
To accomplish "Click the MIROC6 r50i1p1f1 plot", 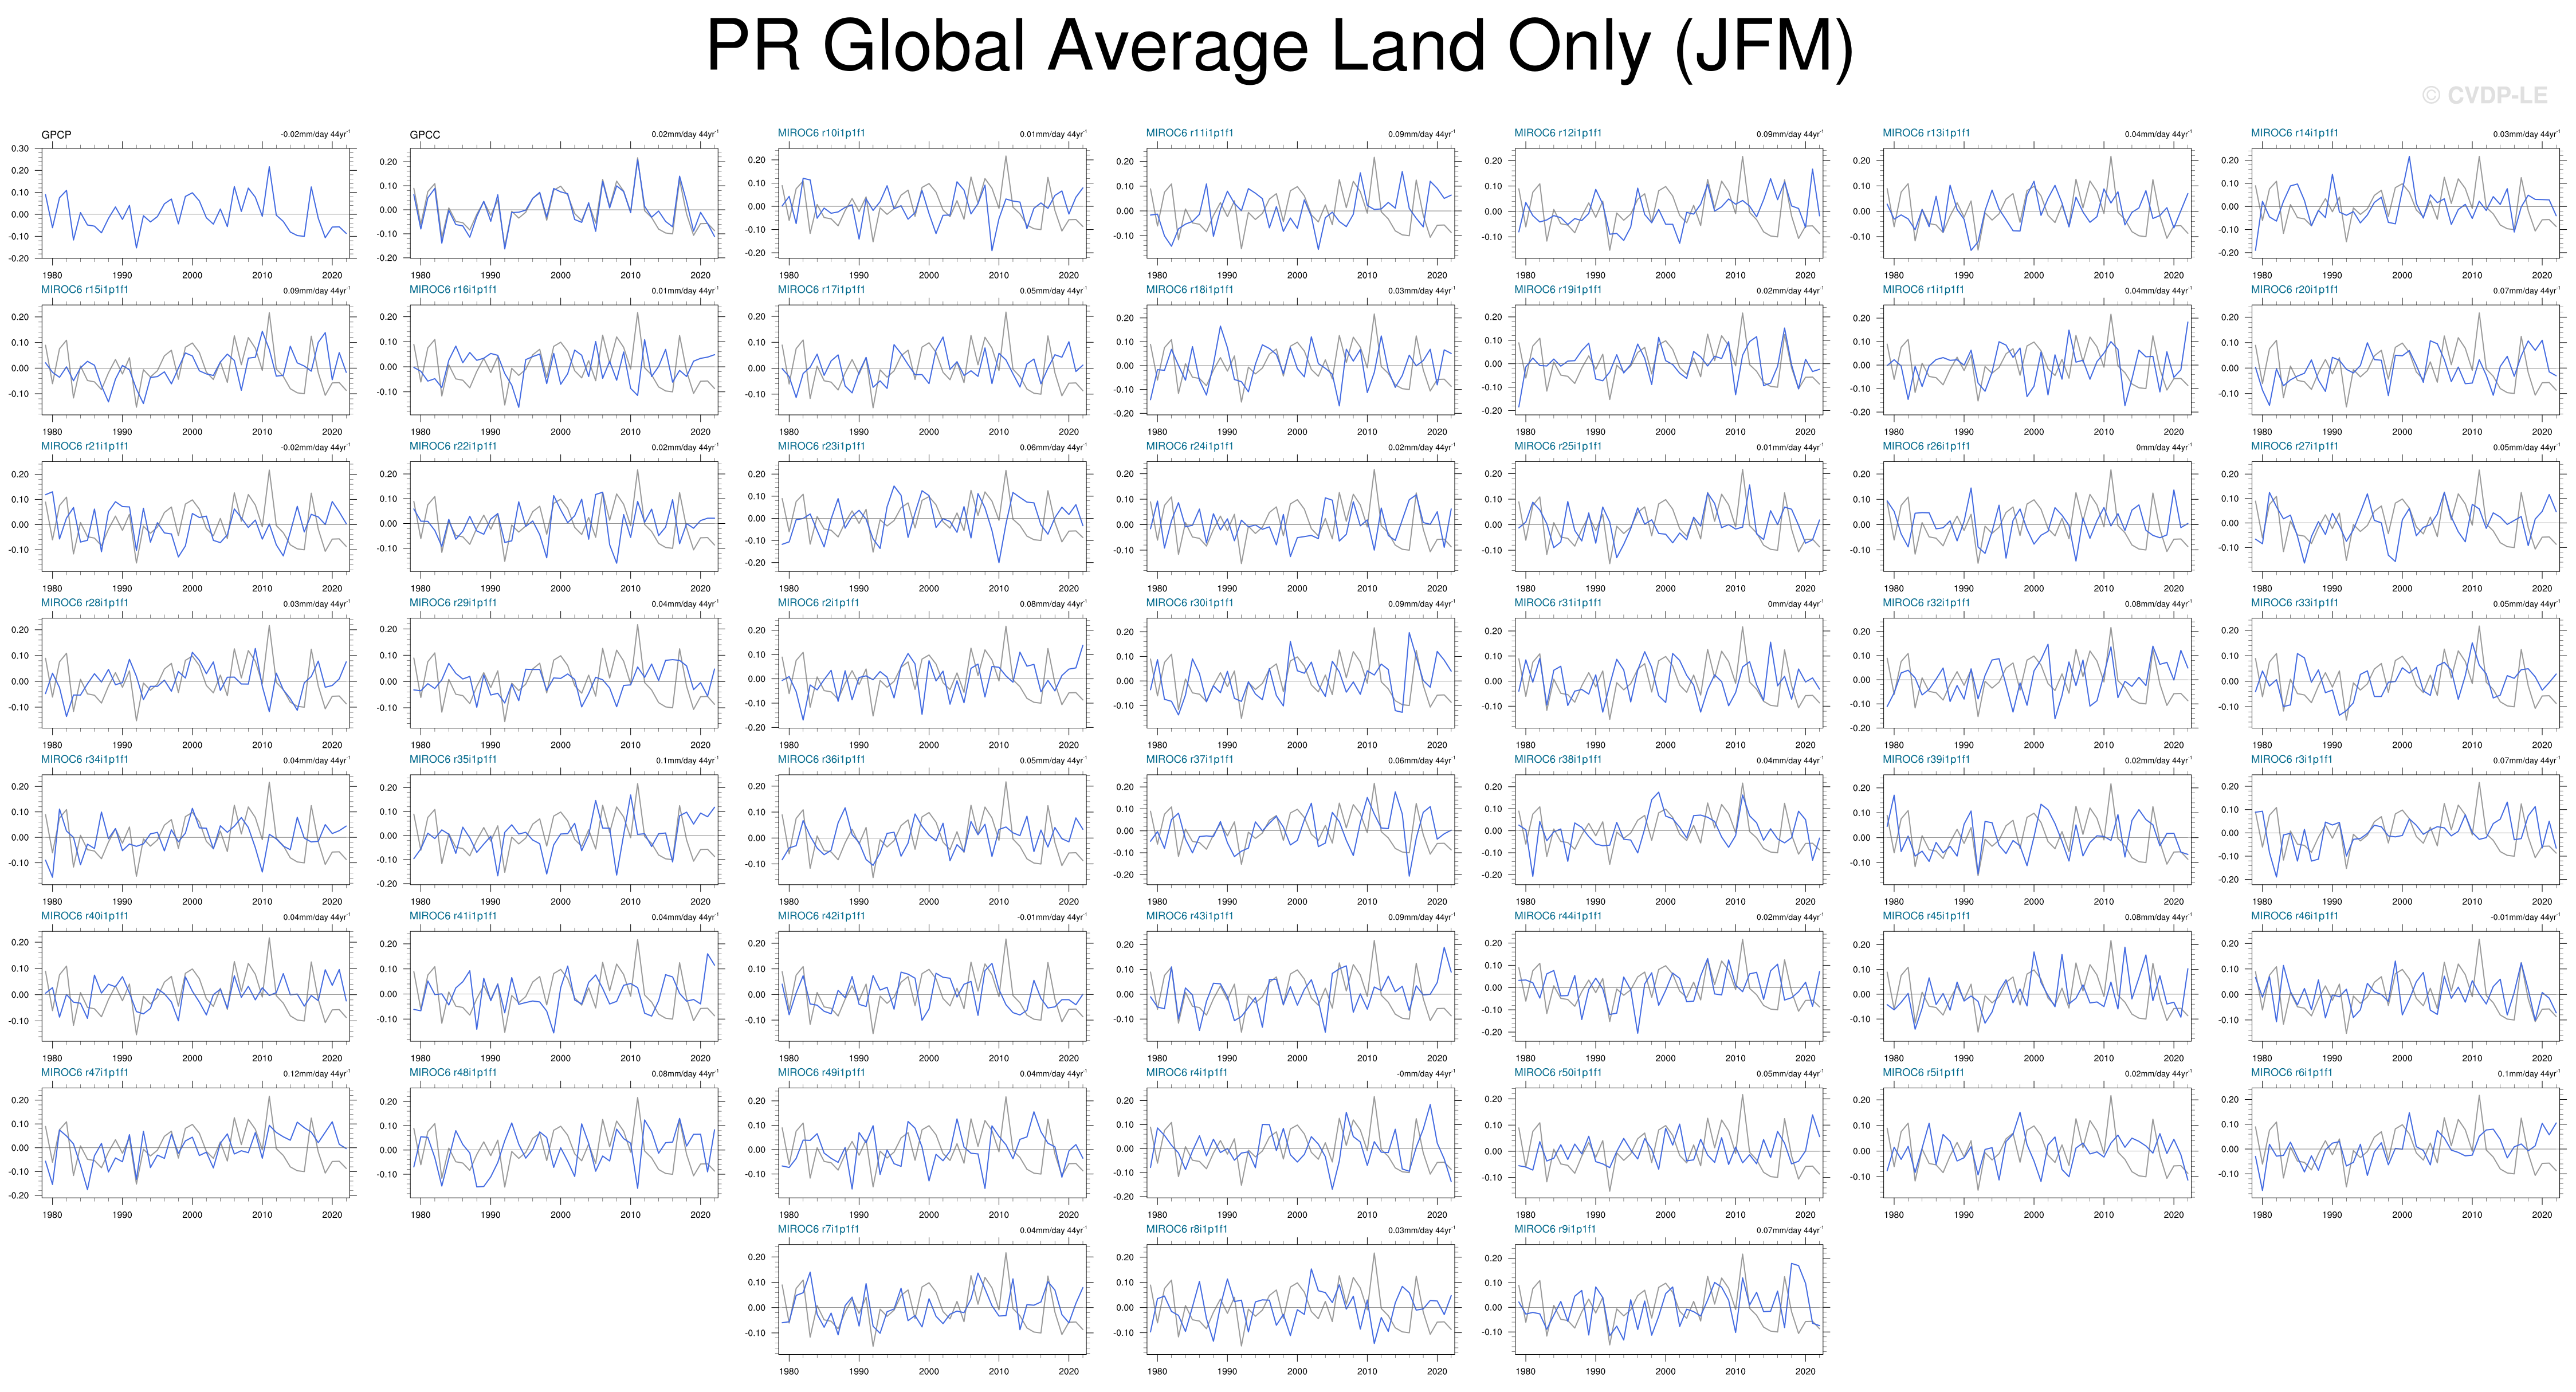I will pyautogui.click(x=1669, y=1142).
